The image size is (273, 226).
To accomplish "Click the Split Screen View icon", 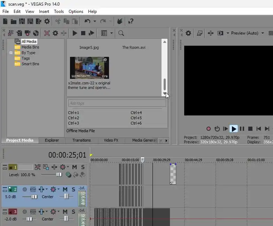I will (x=220, y=33).
